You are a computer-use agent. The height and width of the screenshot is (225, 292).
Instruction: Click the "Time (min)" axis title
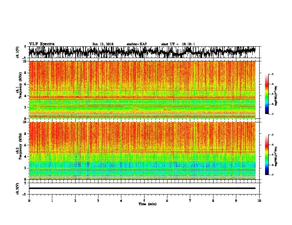(x=147, y=204)
